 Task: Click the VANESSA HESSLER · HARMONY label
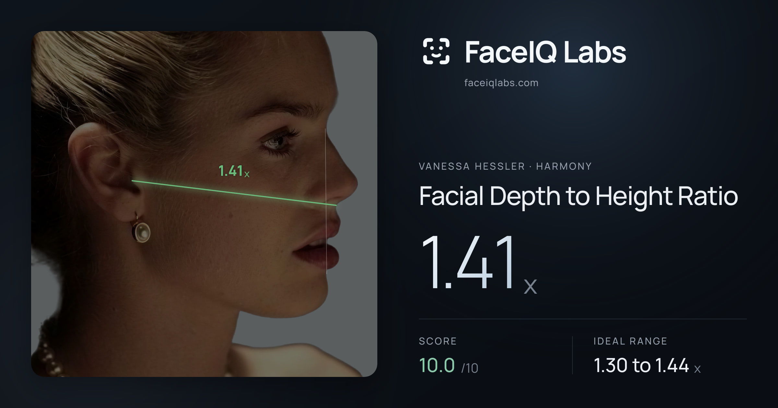point(505,166)
